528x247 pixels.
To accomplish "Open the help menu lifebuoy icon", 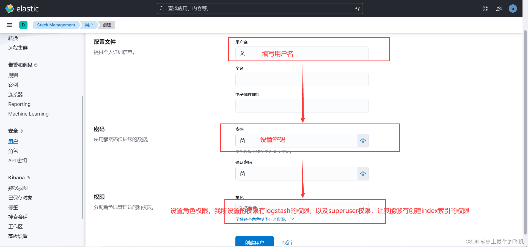I will tap(485, 9).
